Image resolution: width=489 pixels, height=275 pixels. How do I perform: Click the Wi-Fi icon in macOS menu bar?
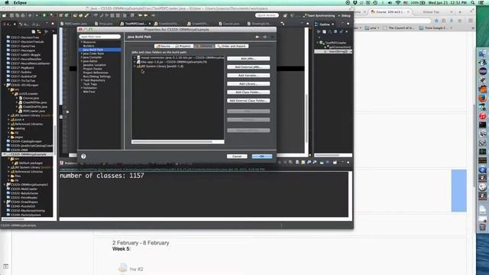(x=397, y=2)
